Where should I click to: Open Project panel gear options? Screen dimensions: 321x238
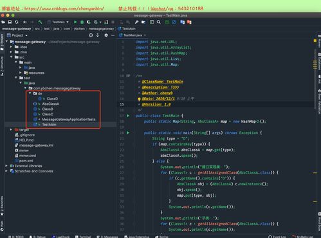[x=106, y=35]
